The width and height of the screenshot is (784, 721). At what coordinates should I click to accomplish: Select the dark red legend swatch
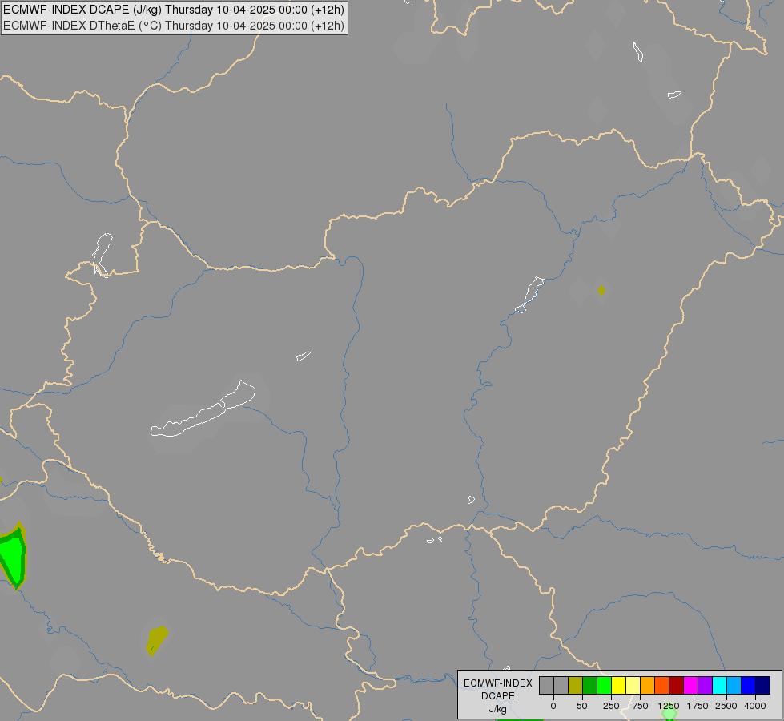click(677, 686)
